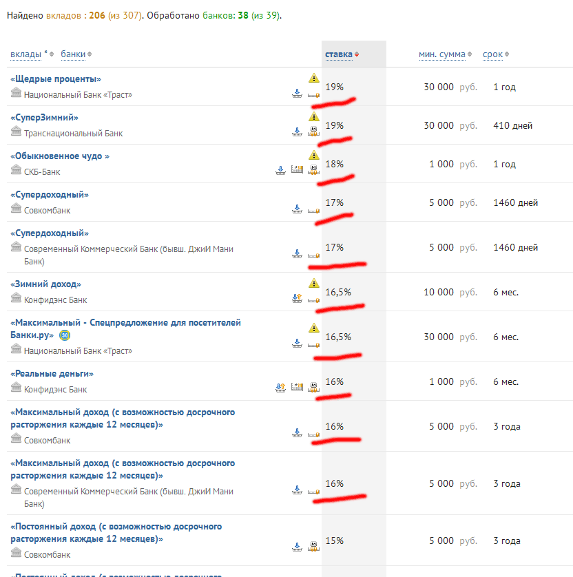
Task: Sort list by «банки» header
Action: [x=72, y=54]
